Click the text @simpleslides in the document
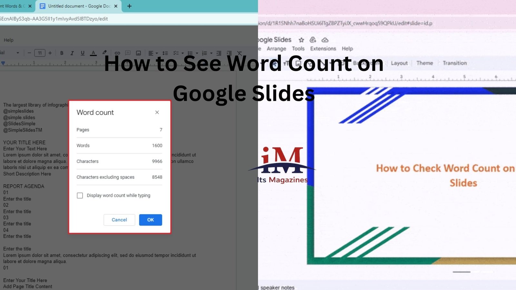 (x=18, y=111)
